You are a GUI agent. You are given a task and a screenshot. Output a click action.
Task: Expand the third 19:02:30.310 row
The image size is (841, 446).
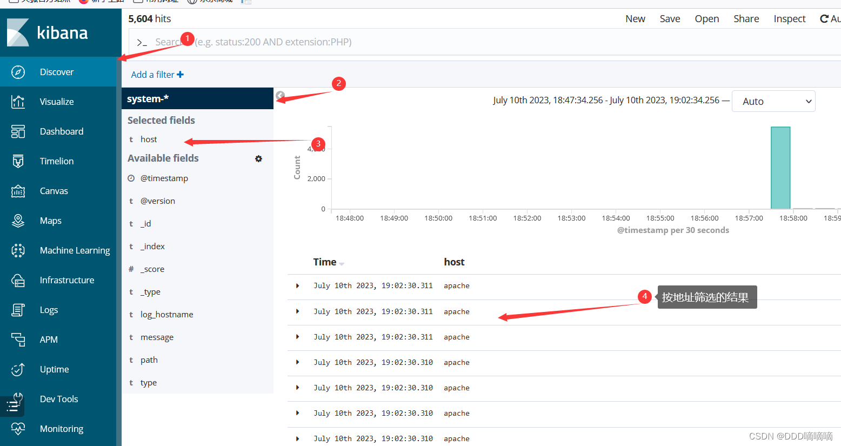pyautogui.click(x=297, y=413)
